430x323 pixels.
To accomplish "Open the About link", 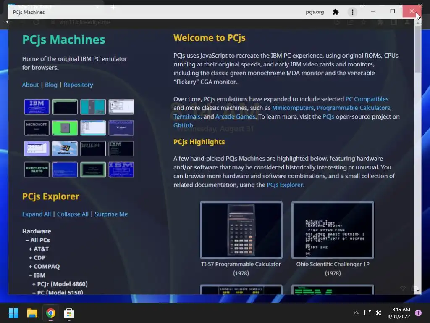I will click(x=30, y=85).
